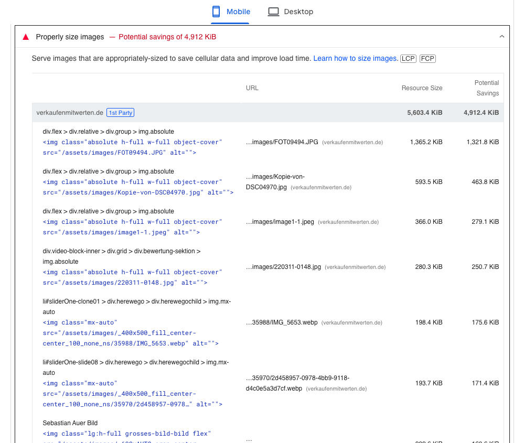Open the images/220311-0148.jpg URL

click(283, 267)
